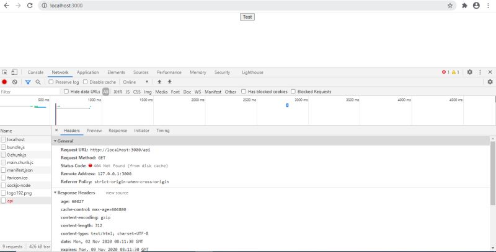Viewport: 496px width, 252px height.
Task: Select the All request type filter
Action: [105, 92]
